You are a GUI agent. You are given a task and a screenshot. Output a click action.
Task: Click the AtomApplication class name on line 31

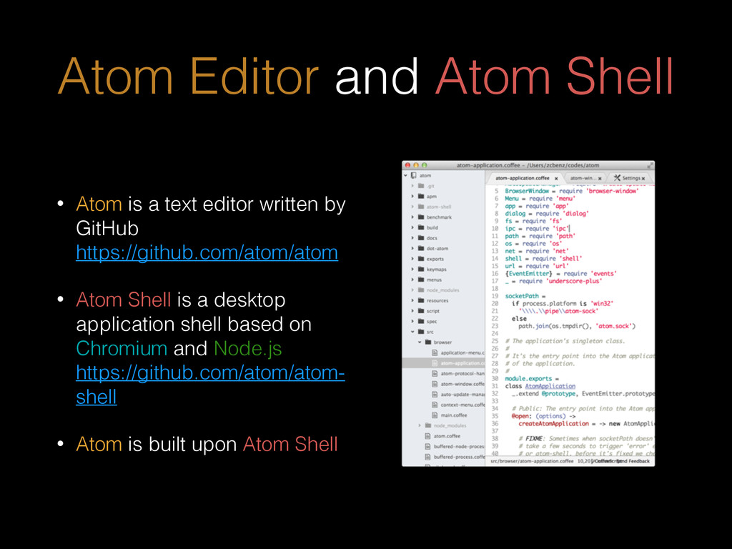coord(550,386)
